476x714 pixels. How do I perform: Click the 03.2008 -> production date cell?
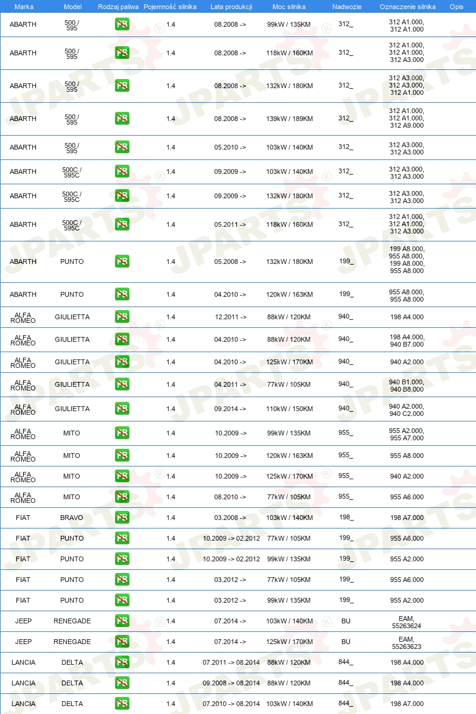point(230,518)
